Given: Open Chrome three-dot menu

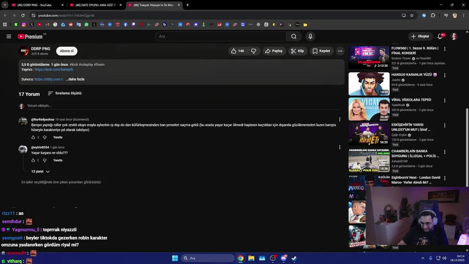Looking at the screenshot, I should (463, 15).
